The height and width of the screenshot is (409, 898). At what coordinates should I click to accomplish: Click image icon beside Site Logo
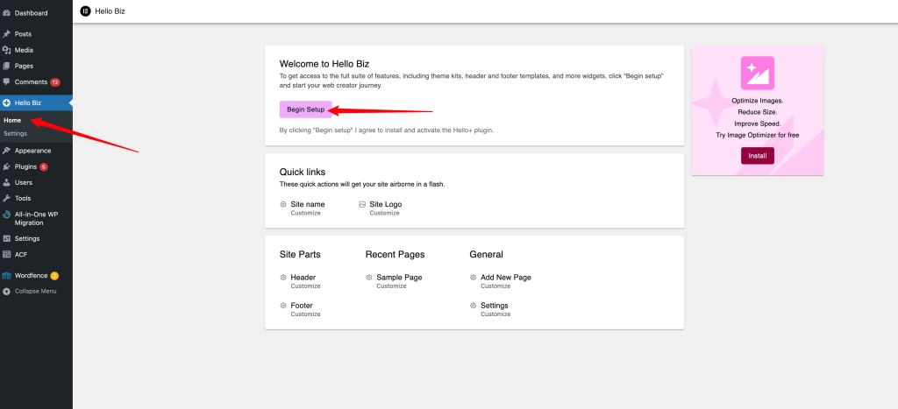tap(362, 204)
